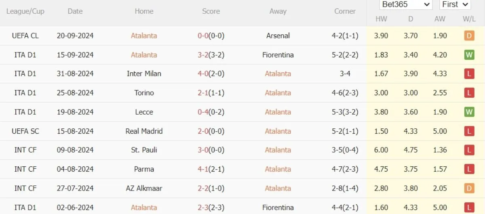This screenshot has height=214, width=485.
Task: Open the Bet365 bookmaker dropdown
Action: click(406, 4)
